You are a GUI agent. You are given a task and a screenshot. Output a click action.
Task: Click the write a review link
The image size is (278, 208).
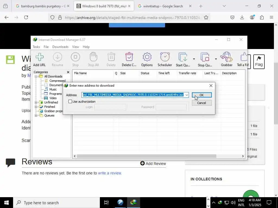point(110,173)
